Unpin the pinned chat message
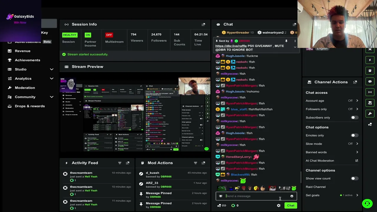377x212 pixels. pos(286,41)
